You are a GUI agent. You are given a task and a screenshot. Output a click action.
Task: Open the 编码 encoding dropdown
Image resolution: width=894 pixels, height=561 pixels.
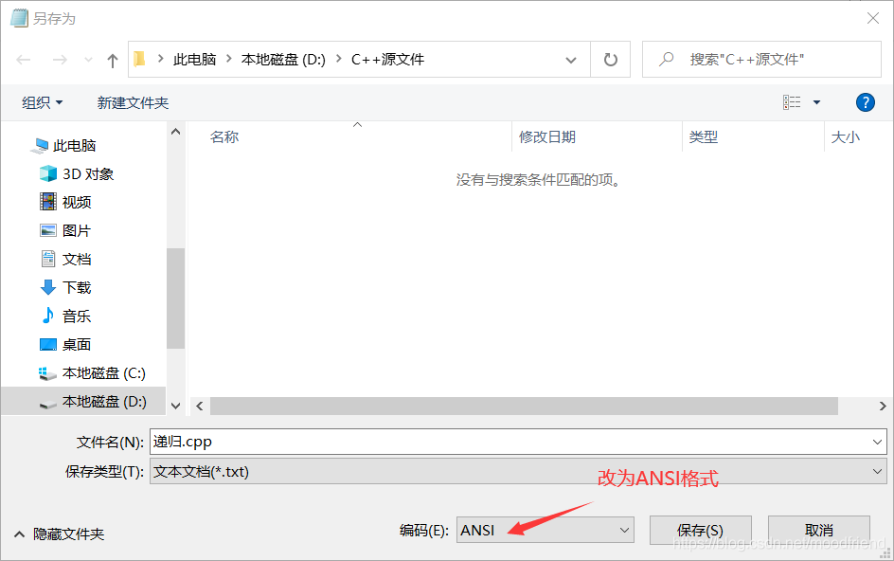click(x=545, y=530)
